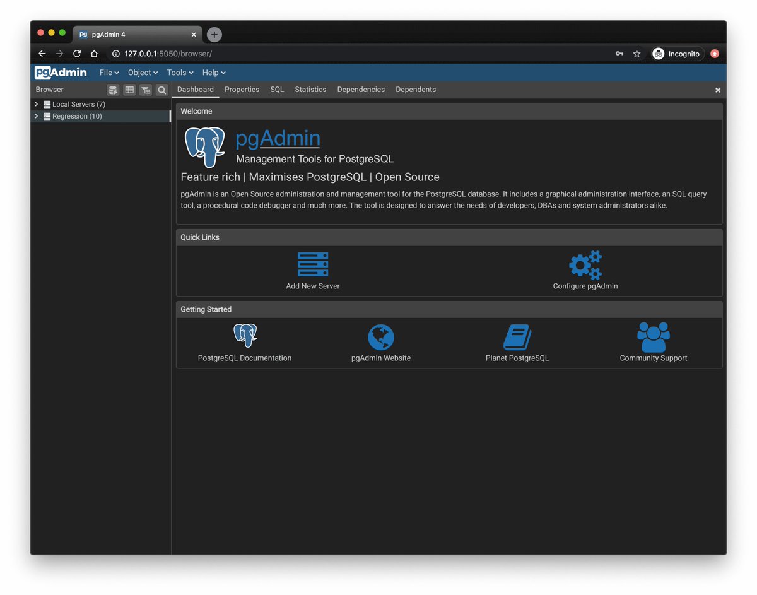757x595 pixels.
Task: Open the Query Tool icon in Browser panel
Action: [113, 90]
